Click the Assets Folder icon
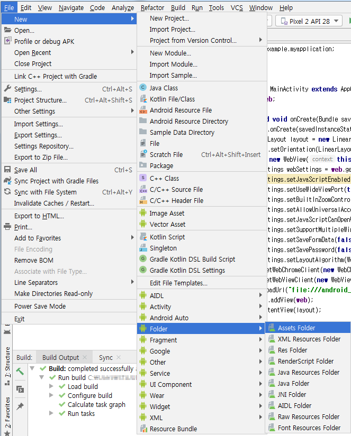This screenshot has width=351, height=436. click(x=272, y=328)
